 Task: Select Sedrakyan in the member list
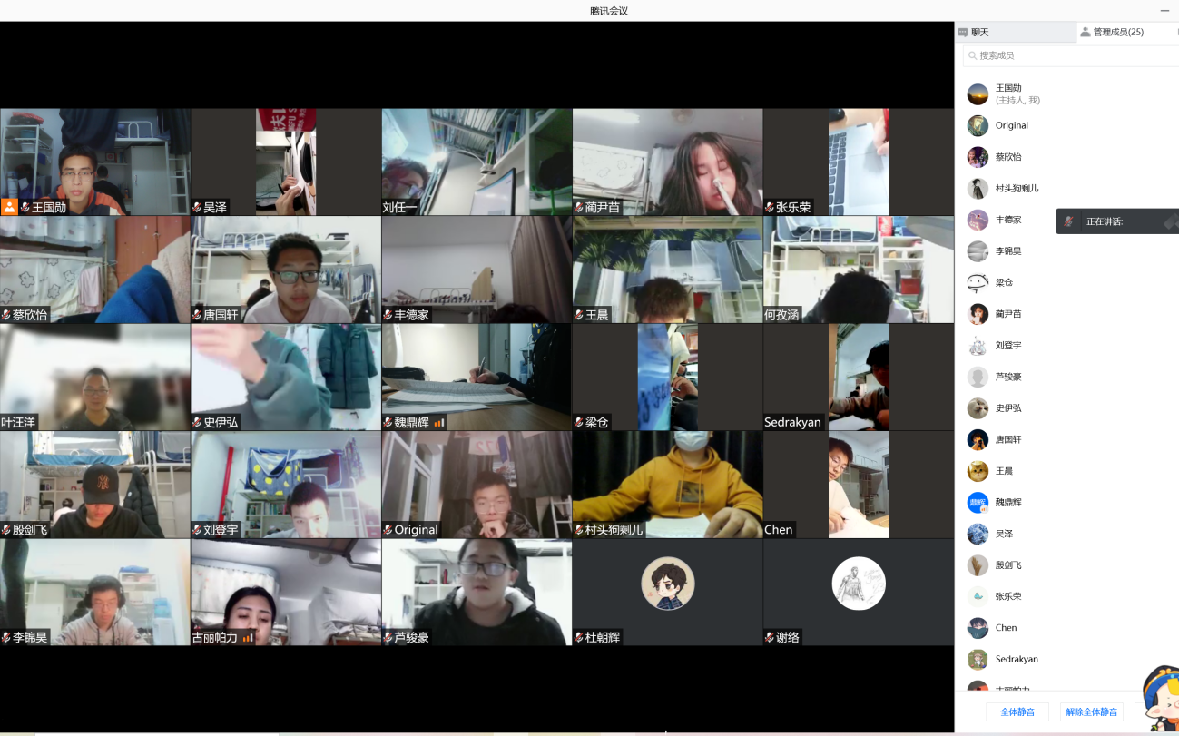(1016, 659)
